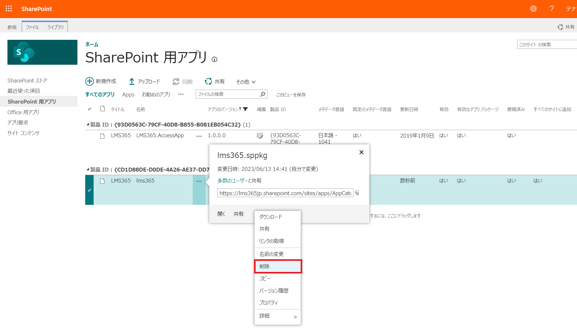Click the new item plus icon
The width and height of the screenshot is (577, 334).
(89, 81)
